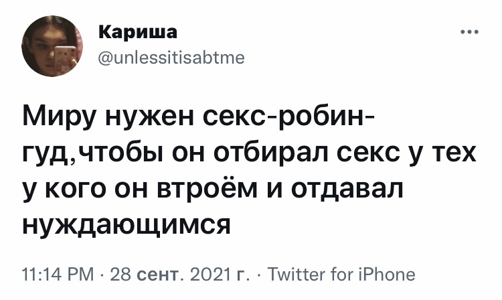Viewport: 502px width, 300px height.
Task: Open the Twitter for iPhone source link
Action: click(x=341, y=275)
